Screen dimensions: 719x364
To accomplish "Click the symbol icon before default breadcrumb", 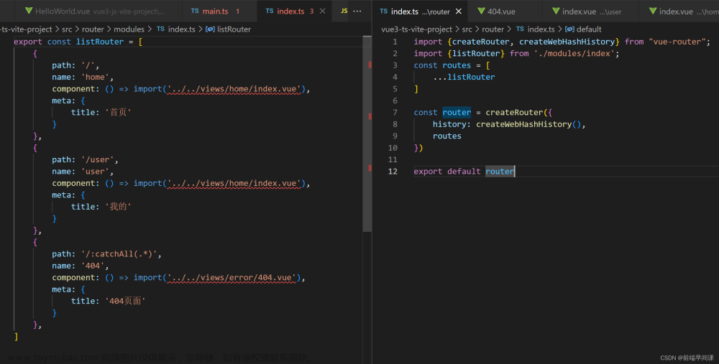I will click(569, 29).
